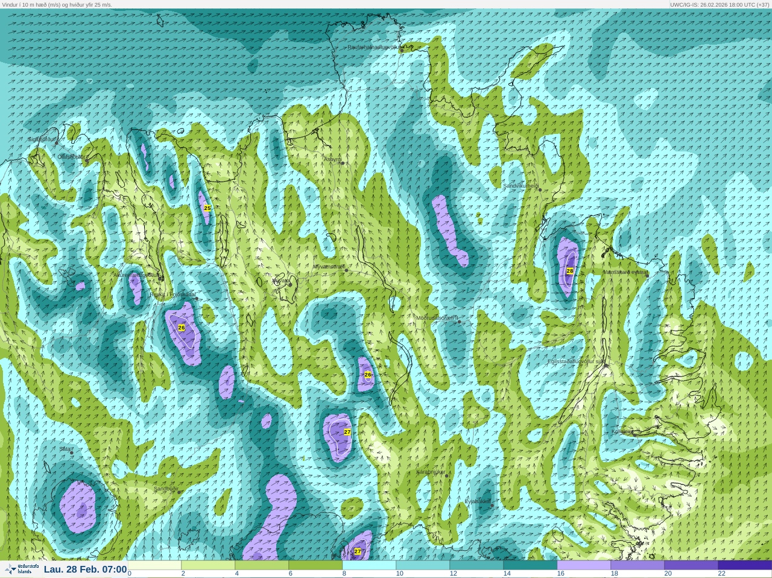Click the Möðrudalsöræfi II station label
This screenshot has width=772, height=578.
[437, 318]
